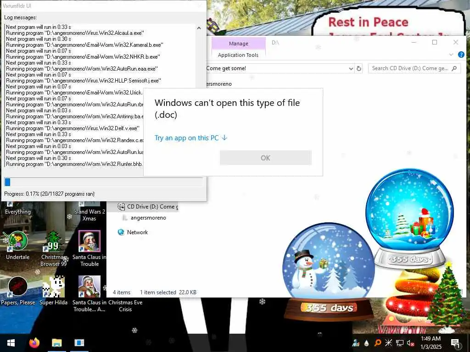Switch to File Explorer in the taskbar
The height and width of the screenshot is (352, 470).
(x=56, y=343)
